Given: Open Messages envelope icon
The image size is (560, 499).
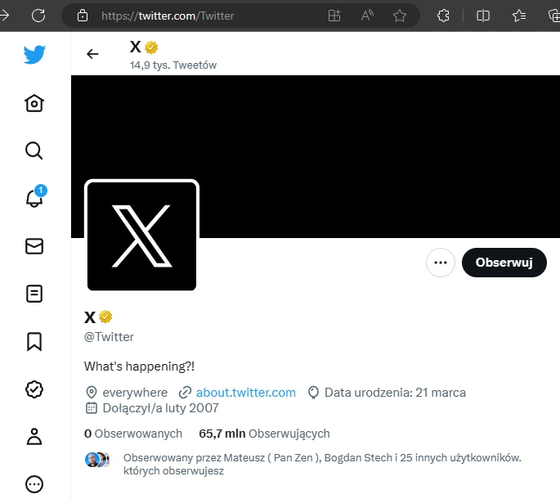Looking at the screenshot, I should 34,246.
